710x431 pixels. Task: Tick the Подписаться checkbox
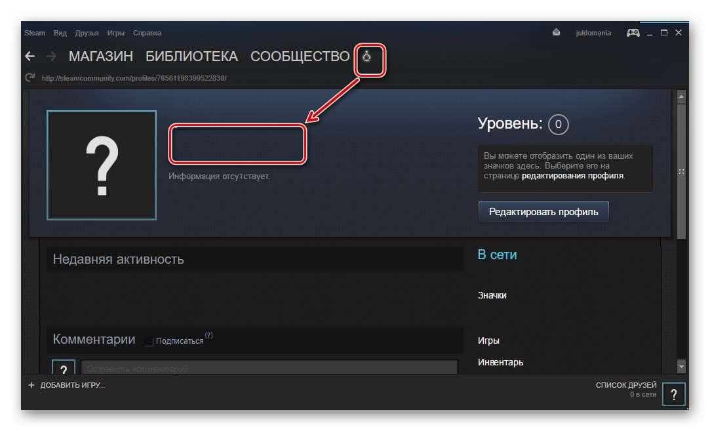click(x=149, y=341)
